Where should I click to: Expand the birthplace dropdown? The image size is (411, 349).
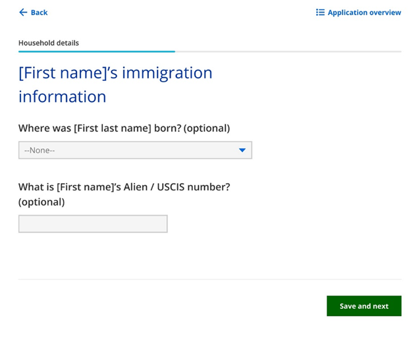135,150
